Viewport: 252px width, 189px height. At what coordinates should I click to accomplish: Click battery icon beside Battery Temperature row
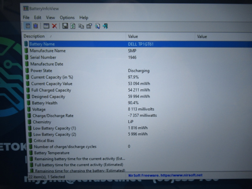(x=31, y=153)
